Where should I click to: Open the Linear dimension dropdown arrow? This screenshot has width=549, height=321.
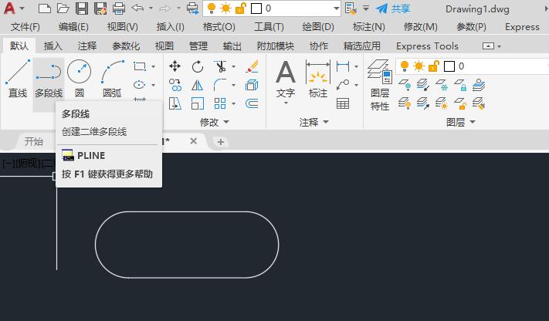point(357,66)
